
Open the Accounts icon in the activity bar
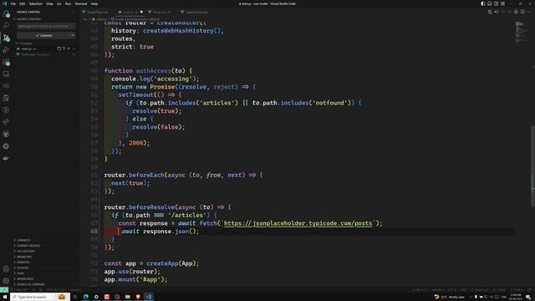6,269
